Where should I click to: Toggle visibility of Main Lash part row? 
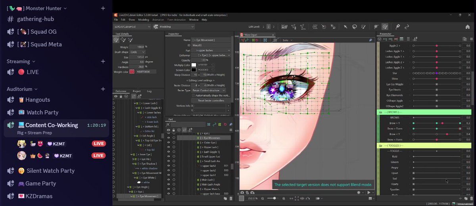pos(169,179)
